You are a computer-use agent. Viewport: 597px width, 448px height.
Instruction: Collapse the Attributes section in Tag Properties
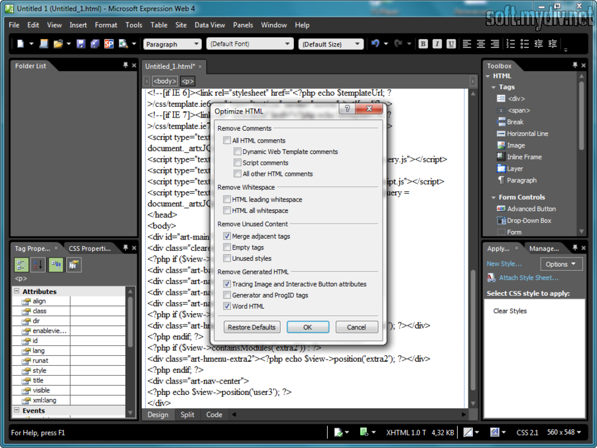tap(17, 291)
